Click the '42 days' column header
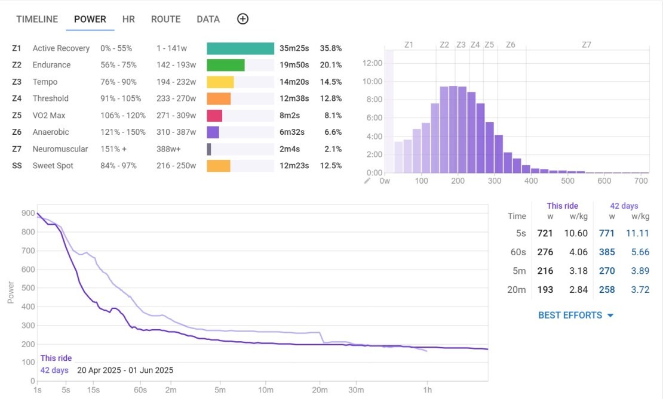663x399 pixels. (x=624, y=206)
